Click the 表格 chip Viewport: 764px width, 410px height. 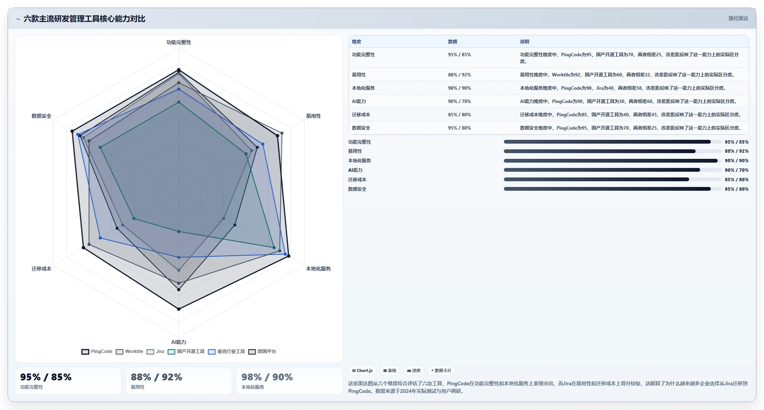(389, 370)
